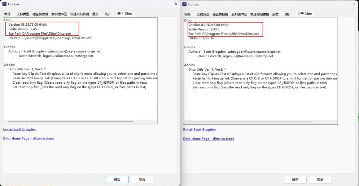Viewport: 359px width, 186px height.
Task: Confirm with 确定 in right Options window
Action: point(296,179)
